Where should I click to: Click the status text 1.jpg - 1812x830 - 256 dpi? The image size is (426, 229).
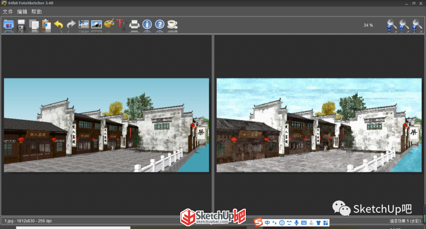pyautogui.click(x=28, y=221)
